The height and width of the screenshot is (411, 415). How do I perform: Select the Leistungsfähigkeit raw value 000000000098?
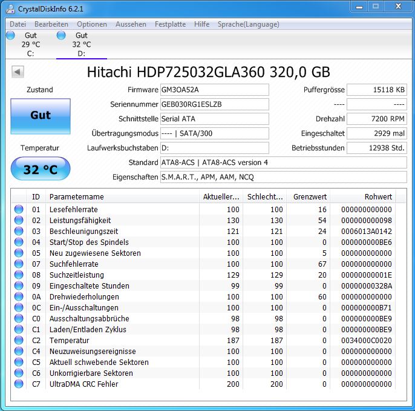tap(367, 220)
